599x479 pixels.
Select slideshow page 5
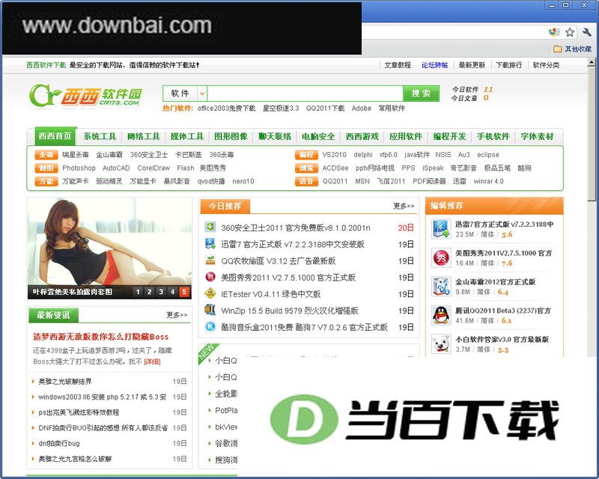tap(184, 292)
